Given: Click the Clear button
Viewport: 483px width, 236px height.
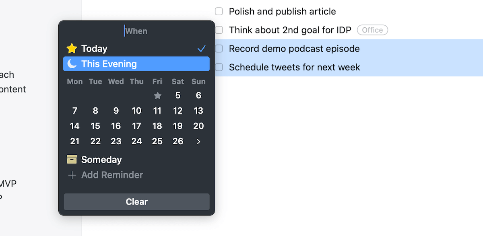Looking at the screenshot, I should coord(136,201).
